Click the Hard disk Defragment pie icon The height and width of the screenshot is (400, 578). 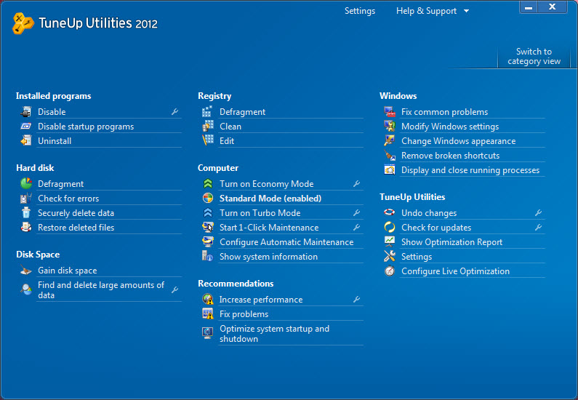[x=25, y=183]
